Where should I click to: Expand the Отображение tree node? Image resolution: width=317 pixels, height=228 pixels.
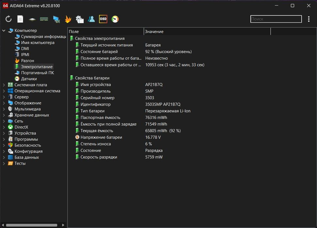4,103
